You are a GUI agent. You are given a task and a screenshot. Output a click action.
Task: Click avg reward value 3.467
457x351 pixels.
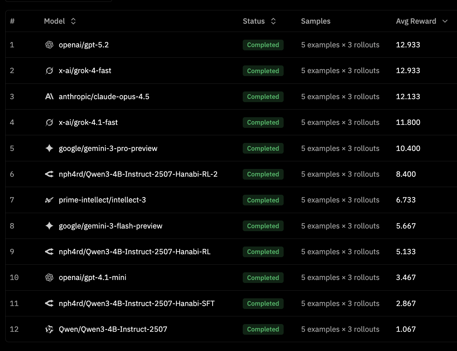click(406, 277)
